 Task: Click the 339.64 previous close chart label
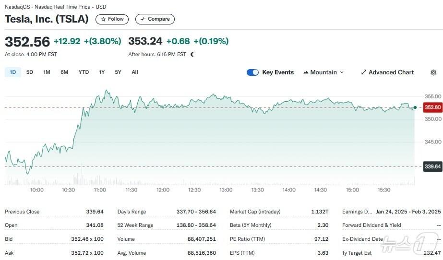pyautogui.click(x=432, y=166)
